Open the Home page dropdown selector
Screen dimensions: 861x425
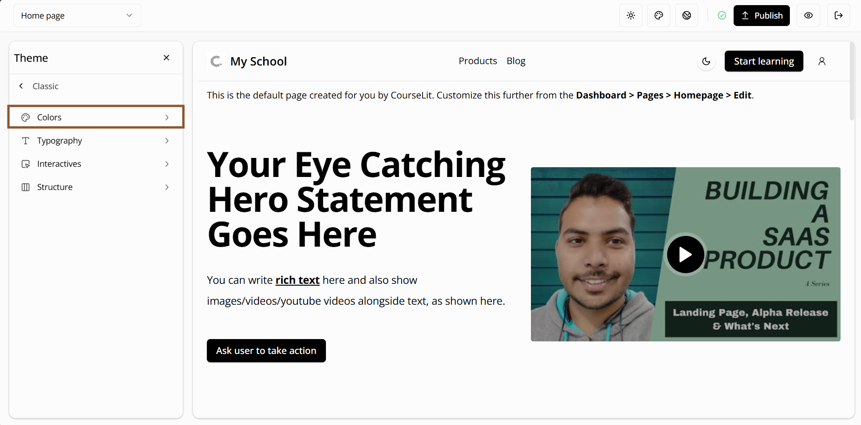click(77, 15)
